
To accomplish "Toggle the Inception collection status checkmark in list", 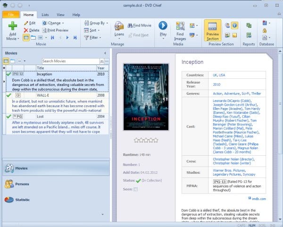I will pos(8,74).
